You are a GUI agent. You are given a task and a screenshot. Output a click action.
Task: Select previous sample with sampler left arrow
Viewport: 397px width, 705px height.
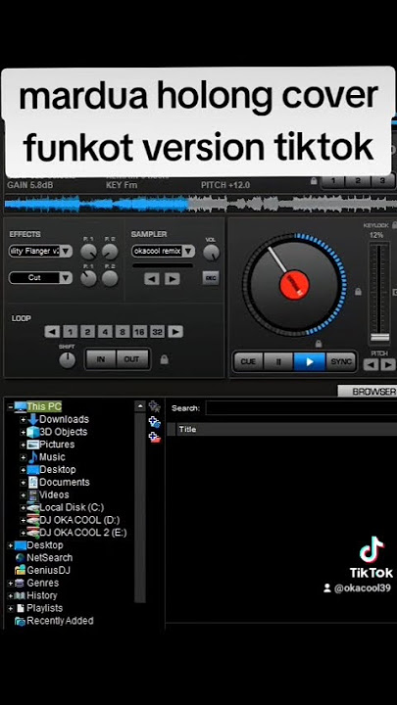152,279
